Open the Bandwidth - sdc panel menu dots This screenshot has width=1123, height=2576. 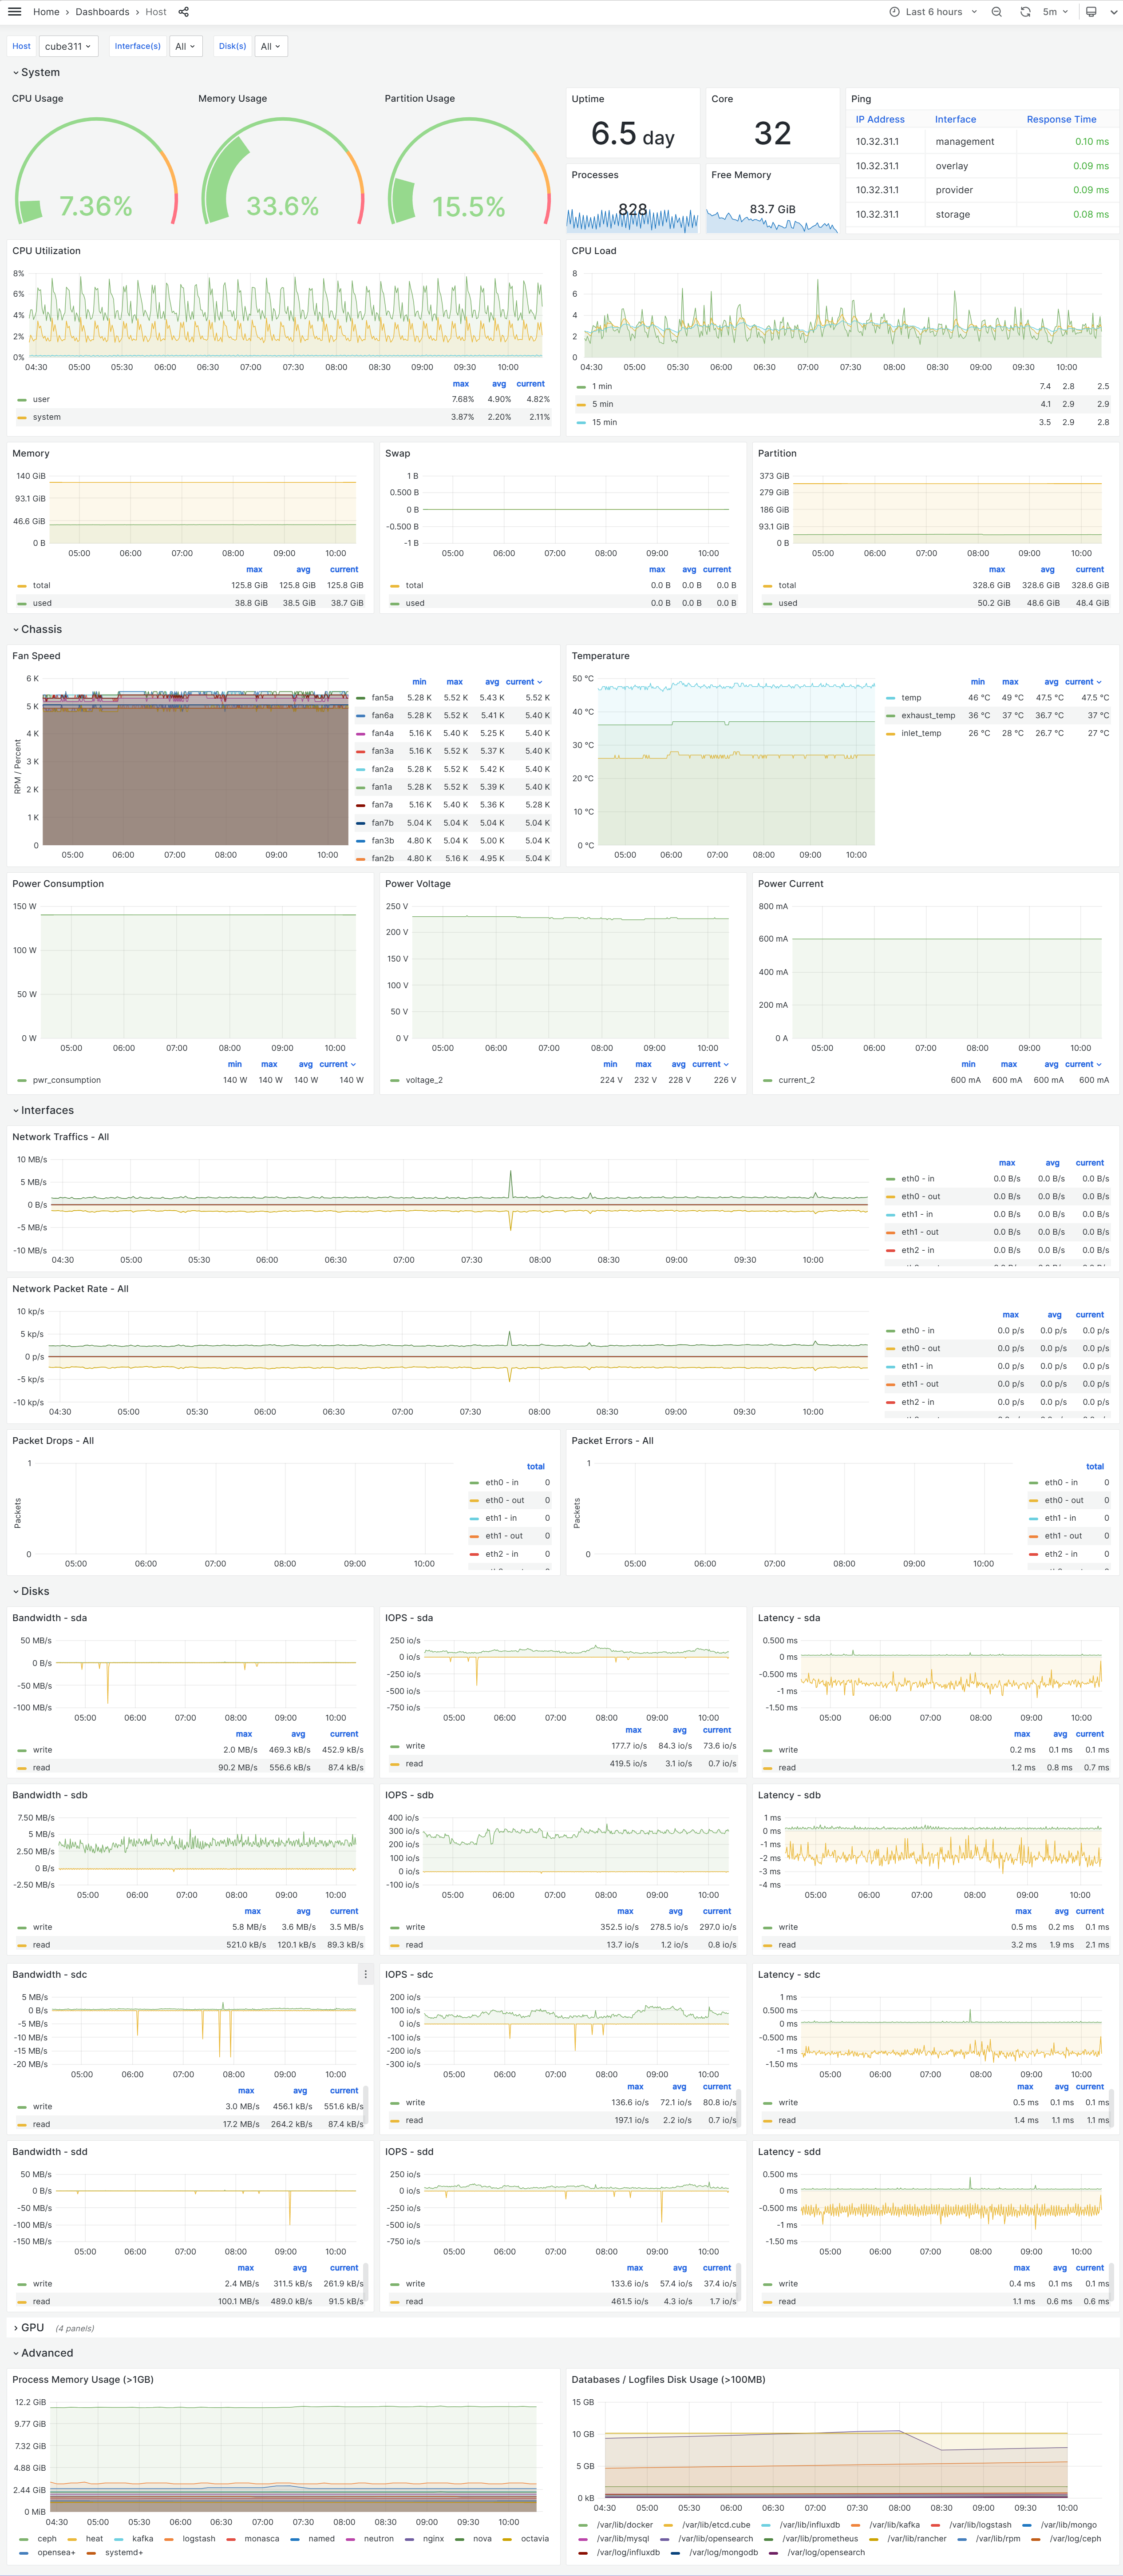pos(366,1974)
